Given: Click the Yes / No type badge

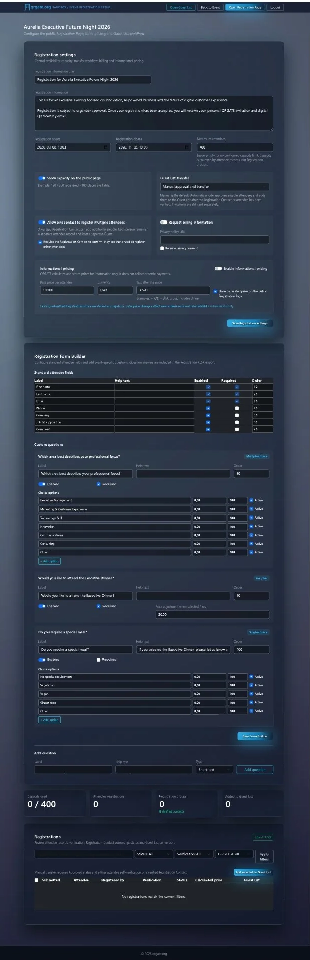Looking at the screenshot, I should click(261, 578).
